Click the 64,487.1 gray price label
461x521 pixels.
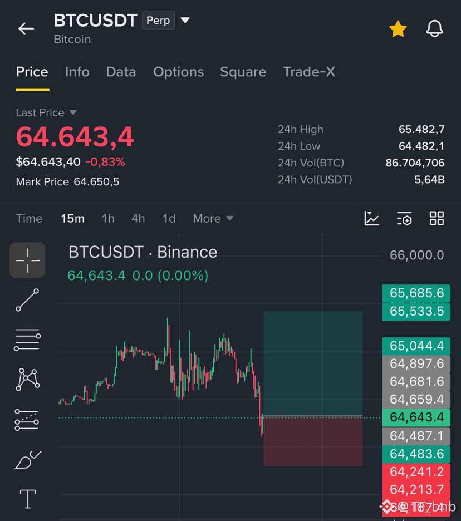[x=416, y=436]
